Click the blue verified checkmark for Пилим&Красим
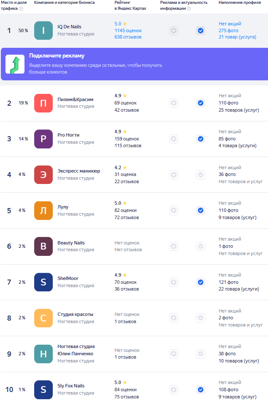Image resolution: width=268 pixels, height=406 pixels. pyautogui.click(x=200, y=103)
